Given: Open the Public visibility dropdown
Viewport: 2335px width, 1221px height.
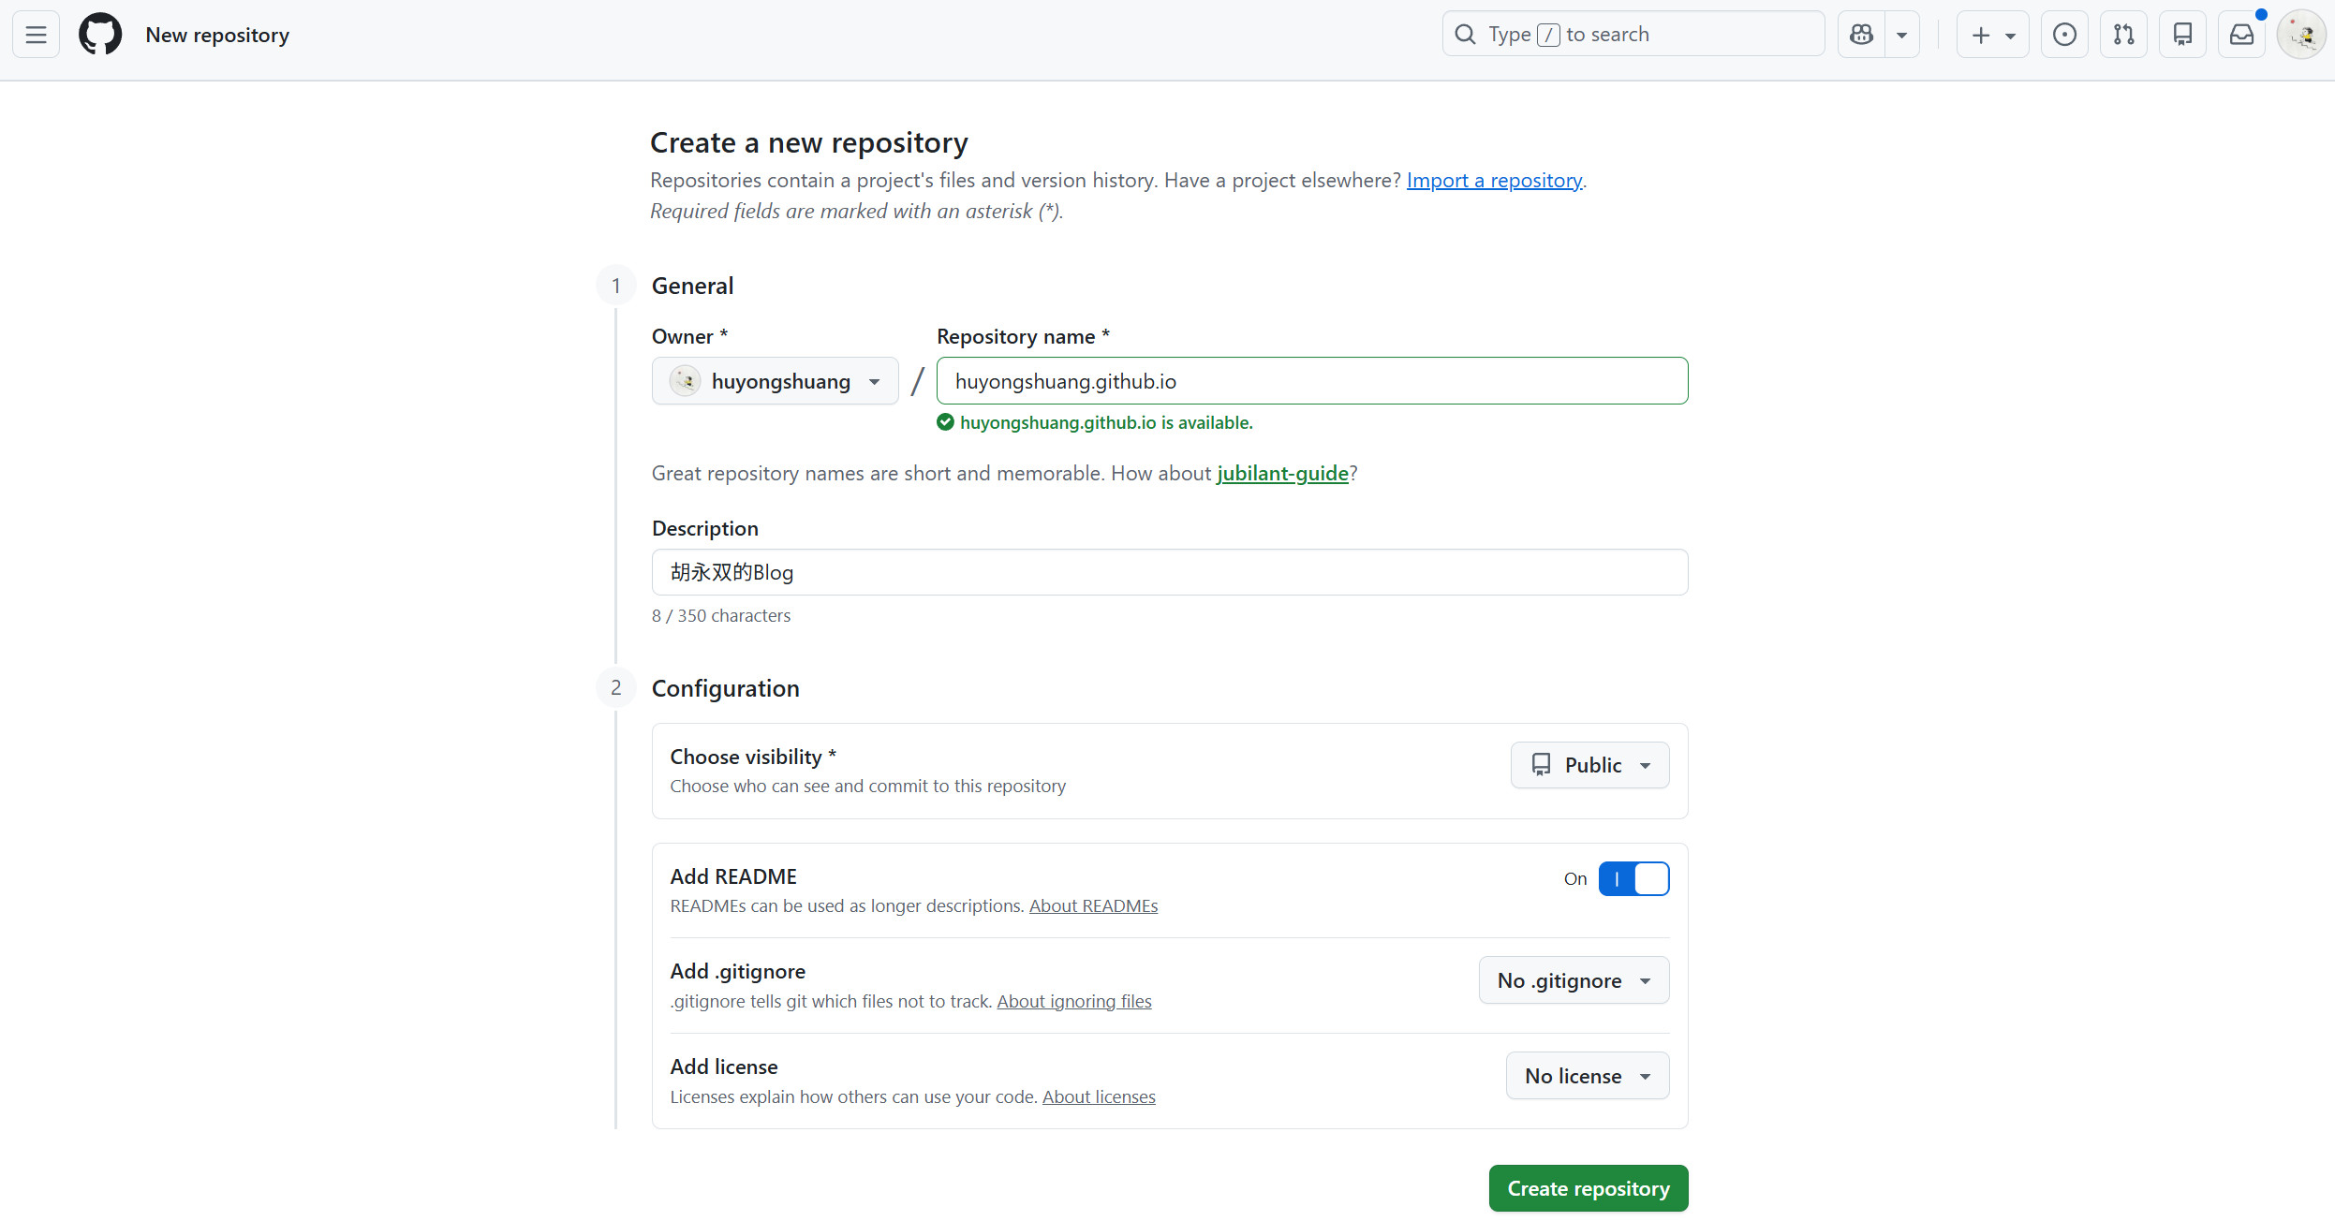Looking at the screenshot, I should click(x=1589, y=765).
